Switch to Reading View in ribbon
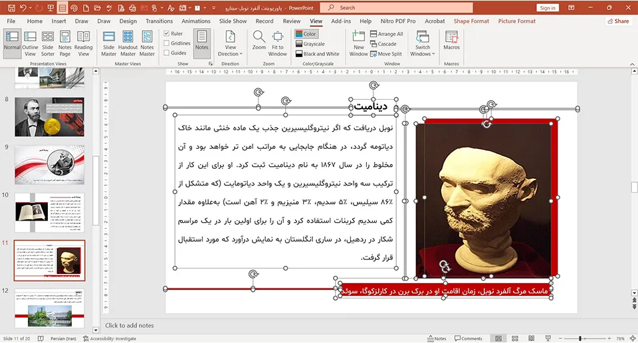Image resolution: width=638 pixels, height=343 pixels. (x=84, y=43)
